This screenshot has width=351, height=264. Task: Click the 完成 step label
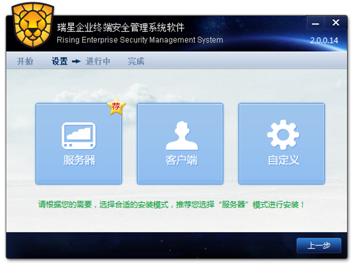pos(136,61)
